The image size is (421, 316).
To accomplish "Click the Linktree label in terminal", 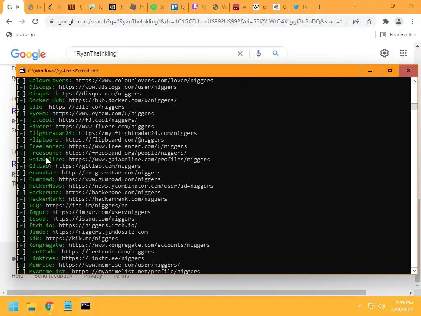I will [x=44, y=258].
